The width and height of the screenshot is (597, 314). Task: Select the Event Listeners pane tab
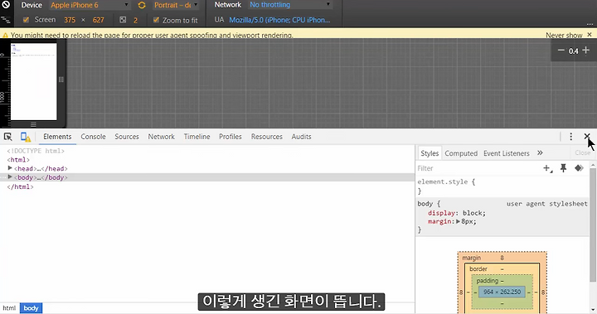[x=507, y=153]
